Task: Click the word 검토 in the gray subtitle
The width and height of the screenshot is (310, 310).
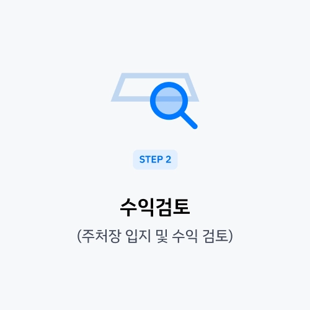Action: tap(215, 236)
